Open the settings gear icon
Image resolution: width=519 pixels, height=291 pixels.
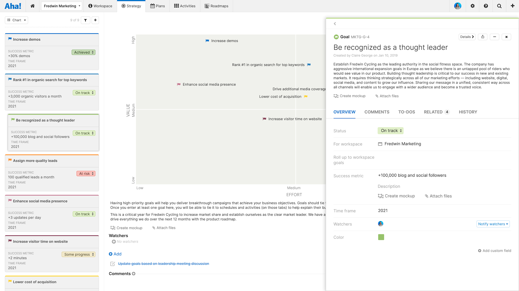point(473,6)
